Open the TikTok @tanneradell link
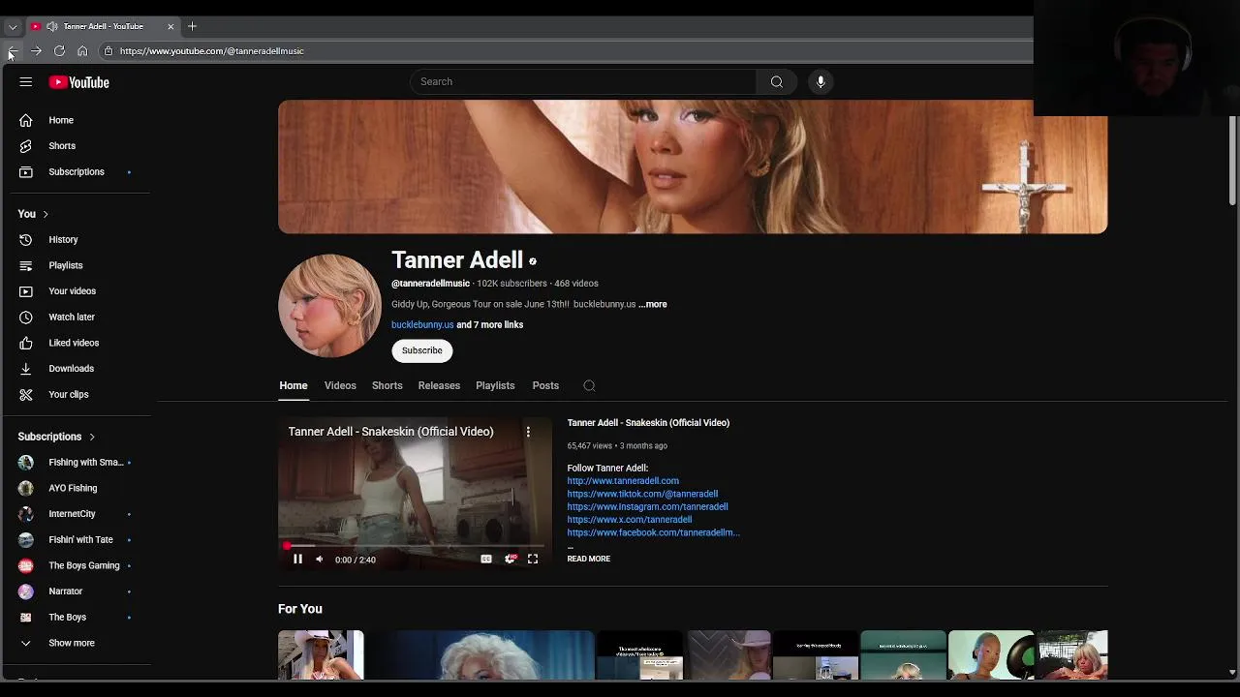This screenshot has height=697, width=1240. point(642,494)
